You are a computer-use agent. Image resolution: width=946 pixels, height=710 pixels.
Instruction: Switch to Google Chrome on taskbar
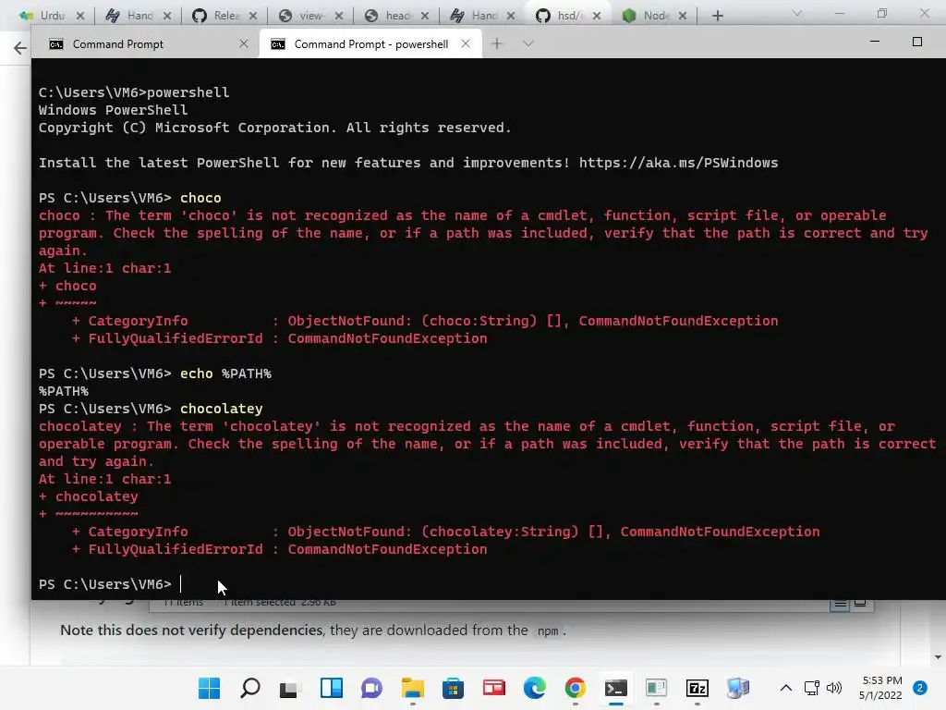tap(575, 688)
